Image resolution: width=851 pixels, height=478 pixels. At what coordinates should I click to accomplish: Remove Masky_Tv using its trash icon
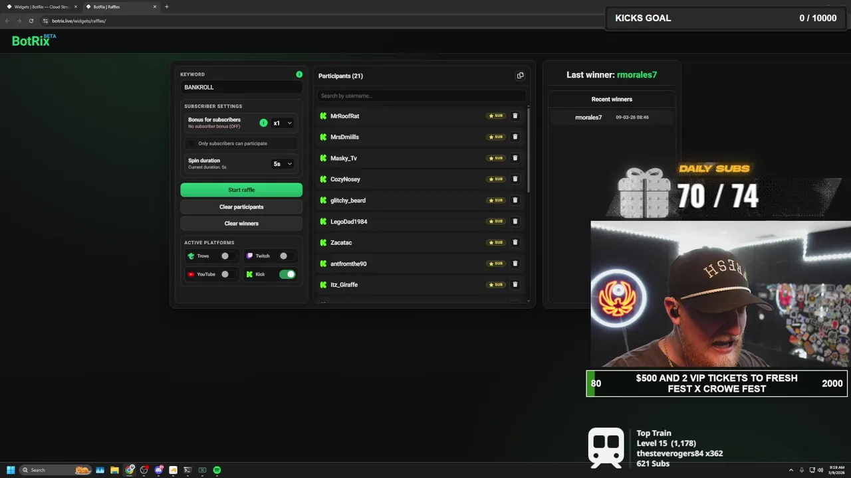(x=515, y=158)
